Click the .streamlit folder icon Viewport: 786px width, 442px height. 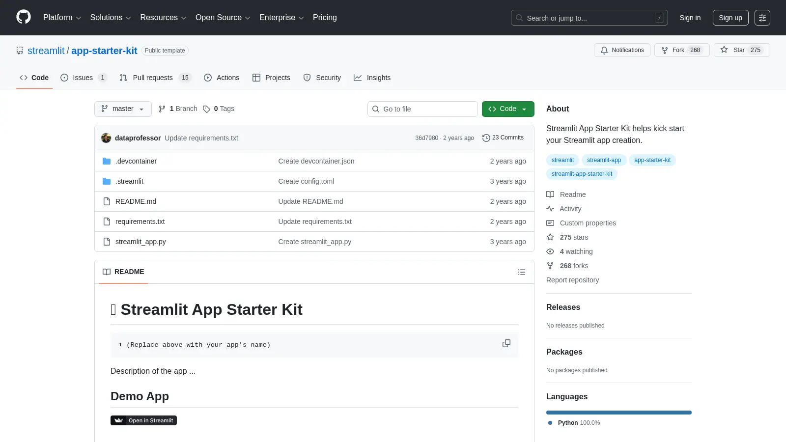click(107, 181)
